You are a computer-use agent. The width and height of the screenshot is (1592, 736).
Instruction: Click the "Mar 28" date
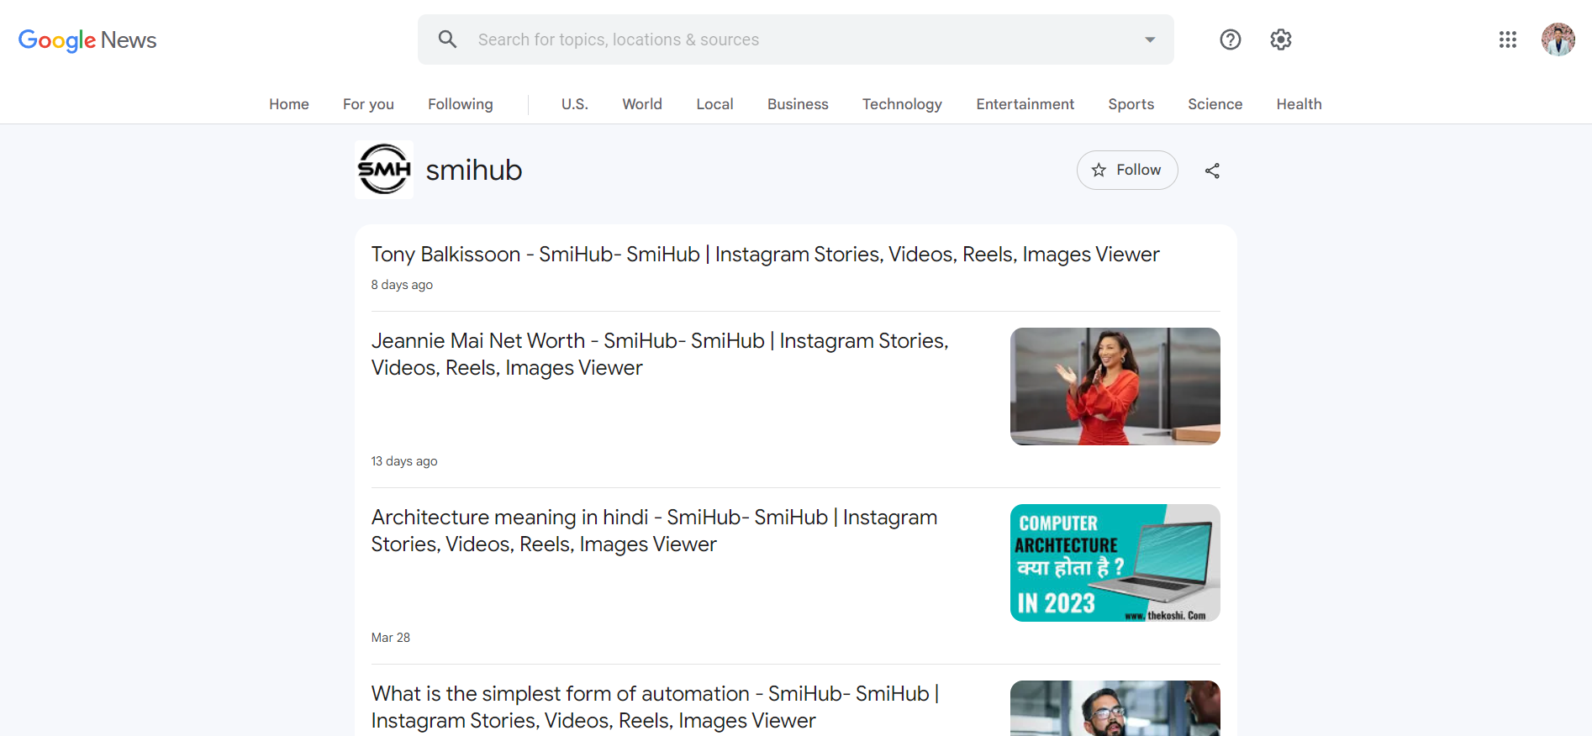[x=391, y=638]
